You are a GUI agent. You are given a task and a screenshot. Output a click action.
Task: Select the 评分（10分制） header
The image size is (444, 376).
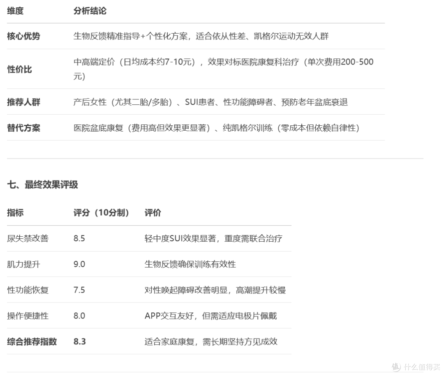(x=102, y=212)
